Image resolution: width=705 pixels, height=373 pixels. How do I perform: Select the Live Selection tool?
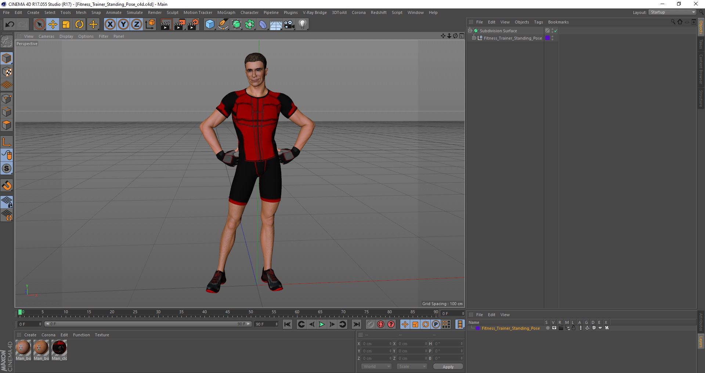pos(39,25)
